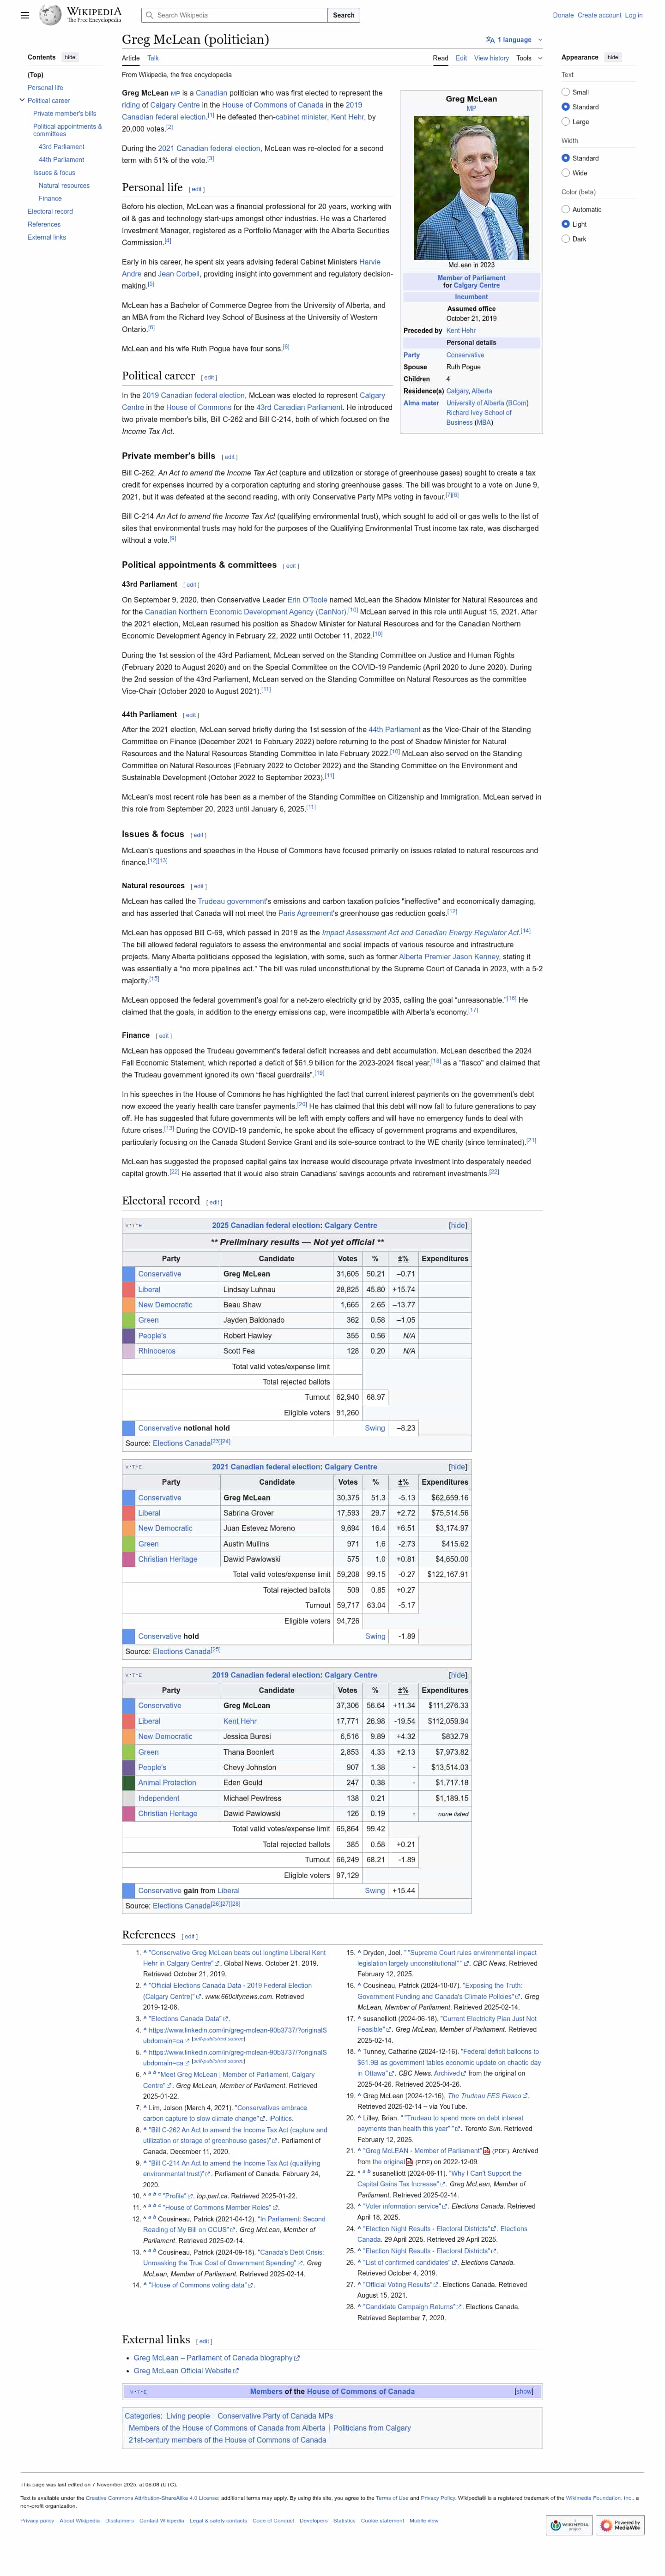Hide the Appearance panel

(x=613, y=57)
